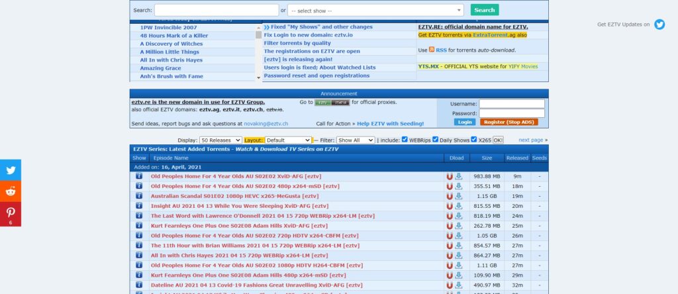Open the Layout Default dropdown

click(288, 140)
